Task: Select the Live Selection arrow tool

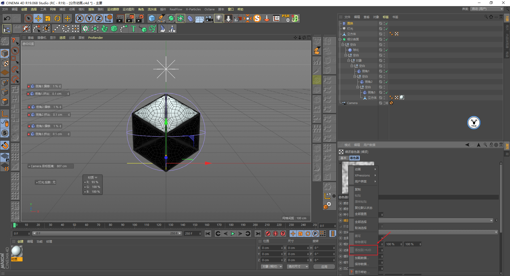Action: point(28,18)
